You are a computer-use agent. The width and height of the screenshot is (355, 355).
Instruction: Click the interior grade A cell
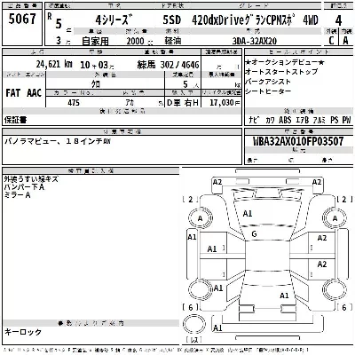345,41
